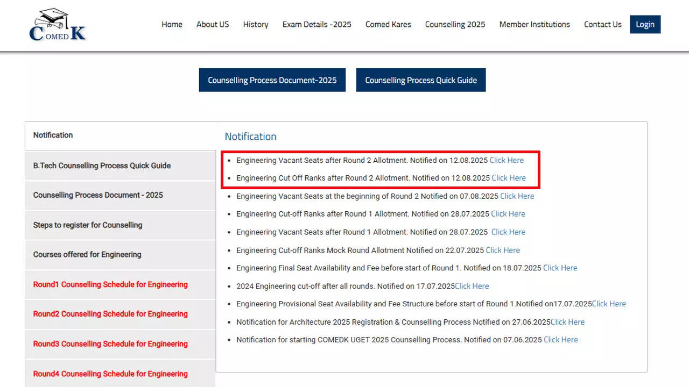Click Here for Vacant Seats after Round 1

point(509,232)
